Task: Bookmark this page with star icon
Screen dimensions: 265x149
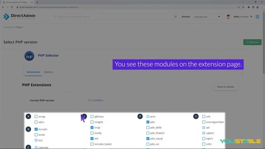Action: pyautogui.click(x=243, y=7)
